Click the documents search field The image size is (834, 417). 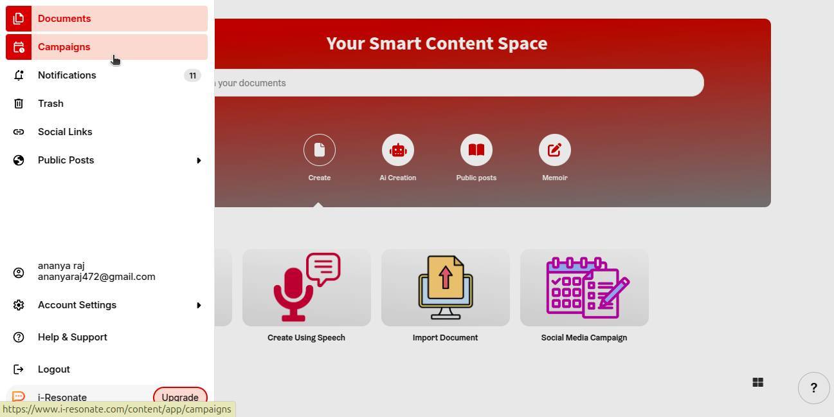(450, 83)
